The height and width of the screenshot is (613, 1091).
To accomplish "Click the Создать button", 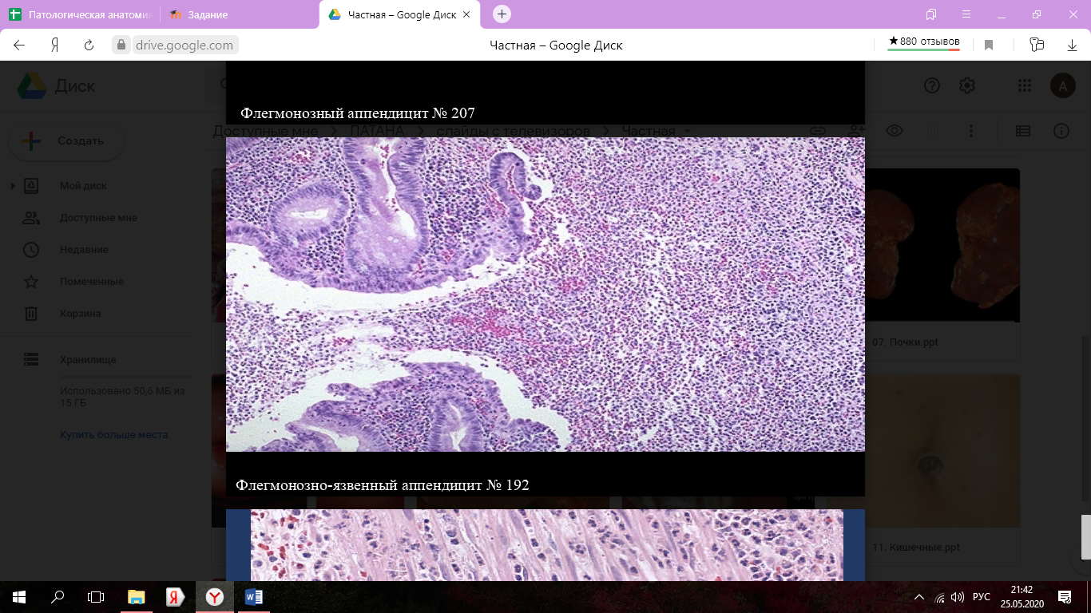I will tap(66, 141).
